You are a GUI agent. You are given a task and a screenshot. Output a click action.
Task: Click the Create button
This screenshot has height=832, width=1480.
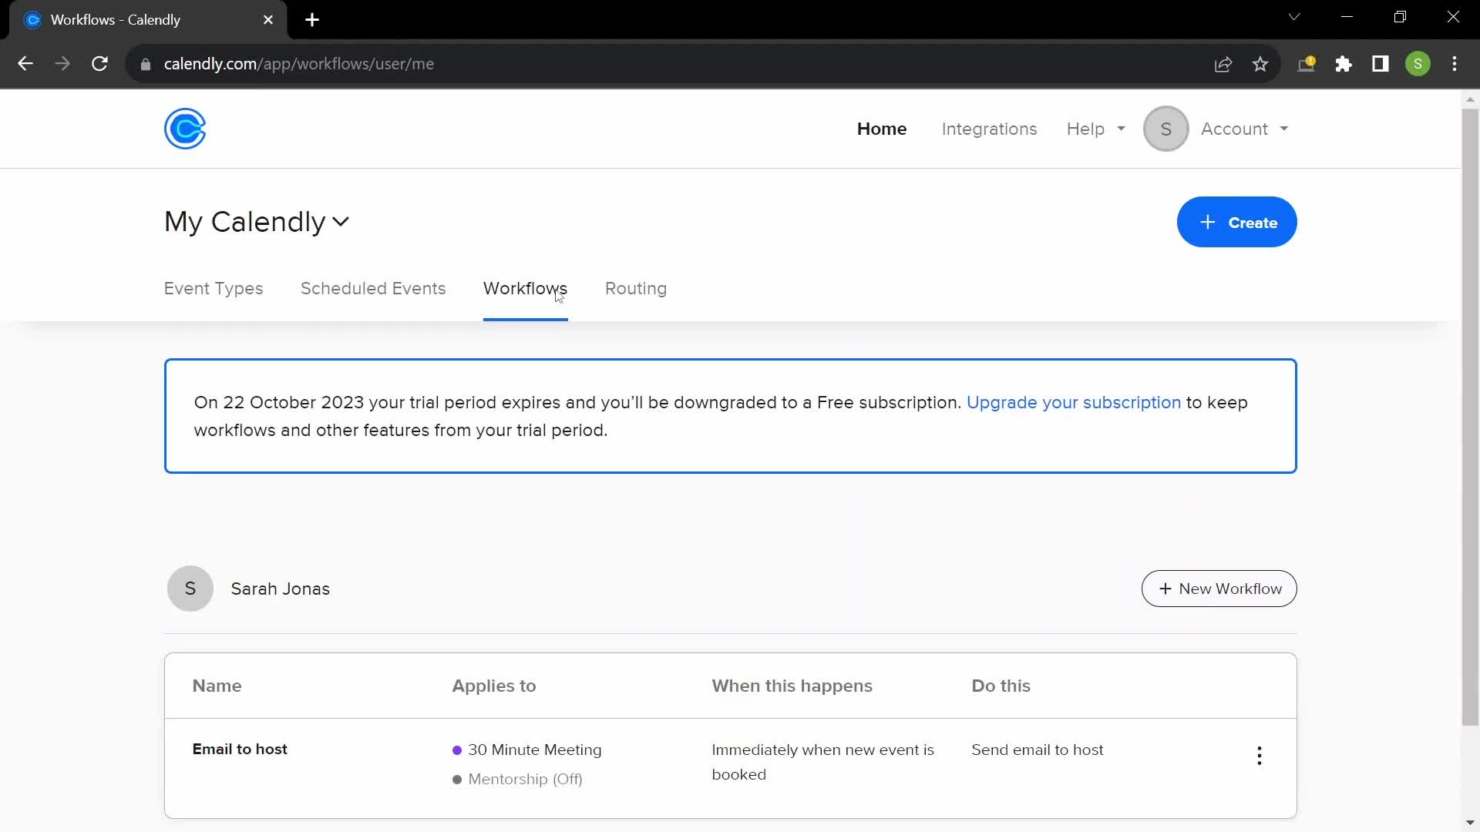coord(1238,223)
